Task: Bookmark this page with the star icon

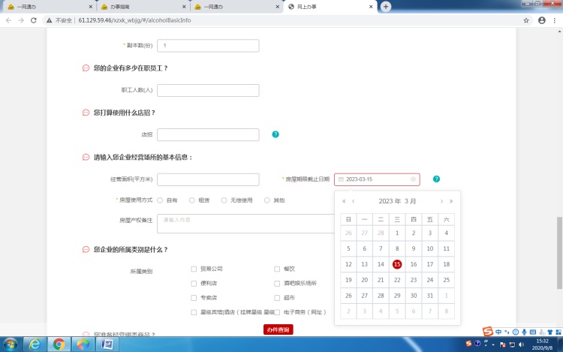Action: tap(528, 20)
